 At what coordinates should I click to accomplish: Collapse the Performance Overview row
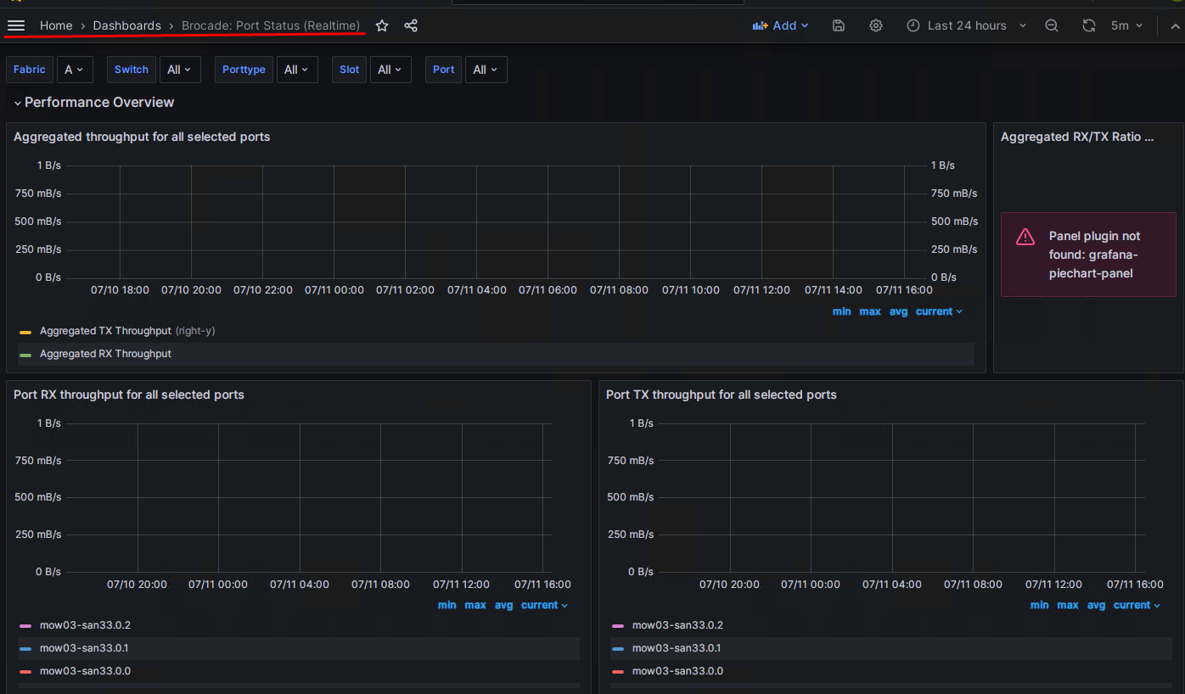(x=93, y=102)
